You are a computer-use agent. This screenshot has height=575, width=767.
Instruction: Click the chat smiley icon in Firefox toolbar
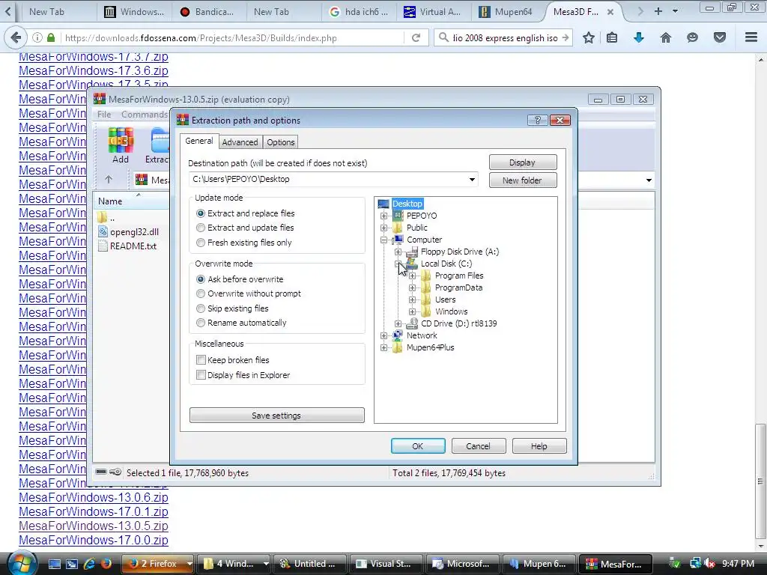point(692,37)
